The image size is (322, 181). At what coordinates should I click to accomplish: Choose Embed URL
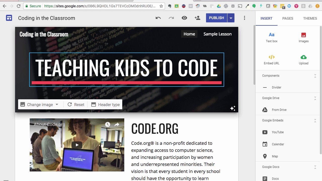(x=272, y=60)
